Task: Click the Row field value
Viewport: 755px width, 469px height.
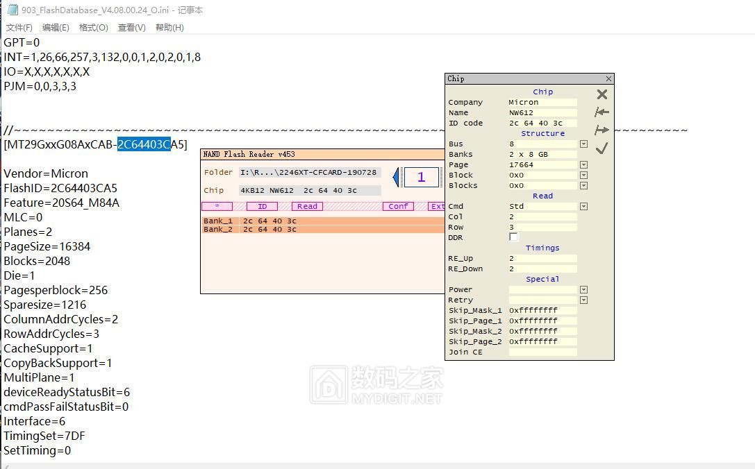Action: pyautogui.click(x=542, y=227)
